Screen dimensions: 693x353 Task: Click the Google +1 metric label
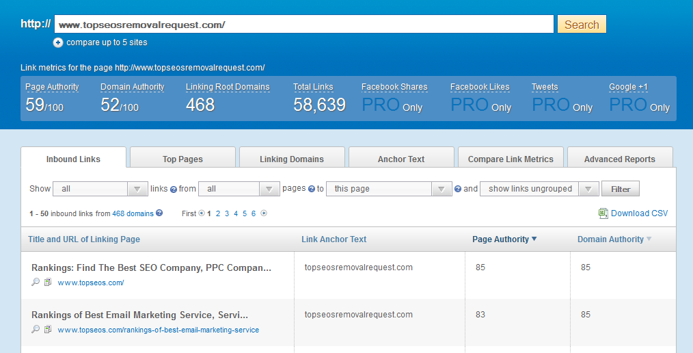[x=628, y=87]
